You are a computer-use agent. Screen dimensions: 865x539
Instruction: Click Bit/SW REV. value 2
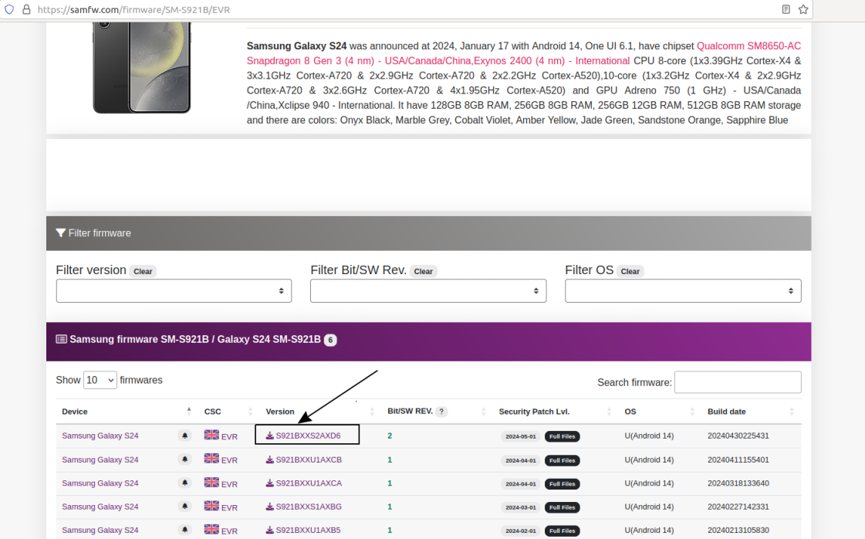pos(390,436)
